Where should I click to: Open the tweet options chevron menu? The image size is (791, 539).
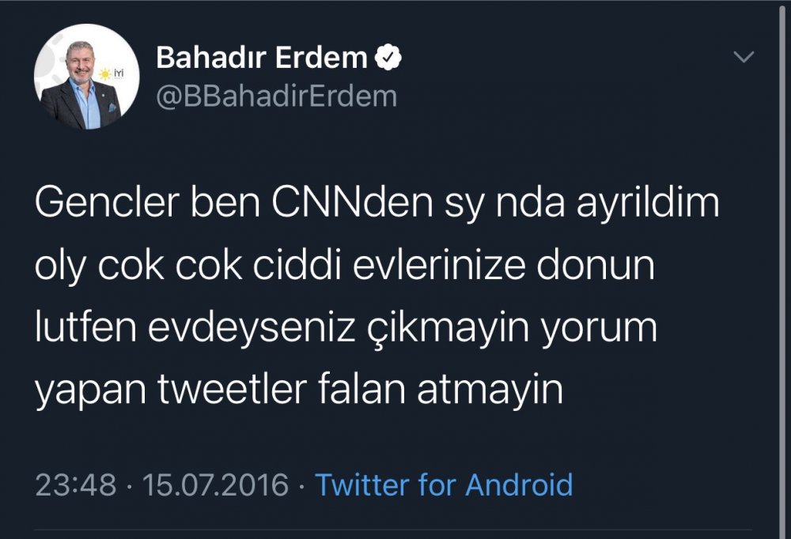pos(744,58)
